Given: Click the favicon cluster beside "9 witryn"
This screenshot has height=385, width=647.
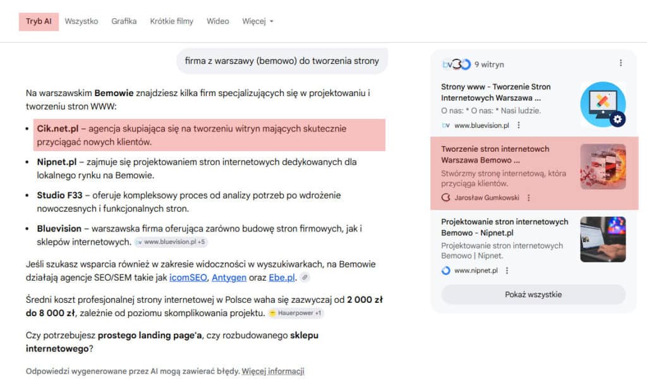Looking at the screenshot, I should tap(453, 63).
